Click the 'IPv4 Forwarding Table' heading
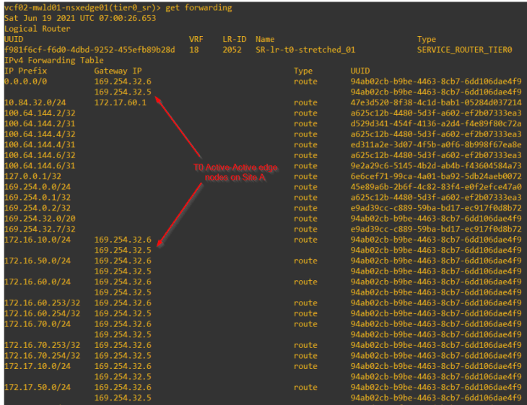This screenshot has height=405, width=527. pos(53,61)
